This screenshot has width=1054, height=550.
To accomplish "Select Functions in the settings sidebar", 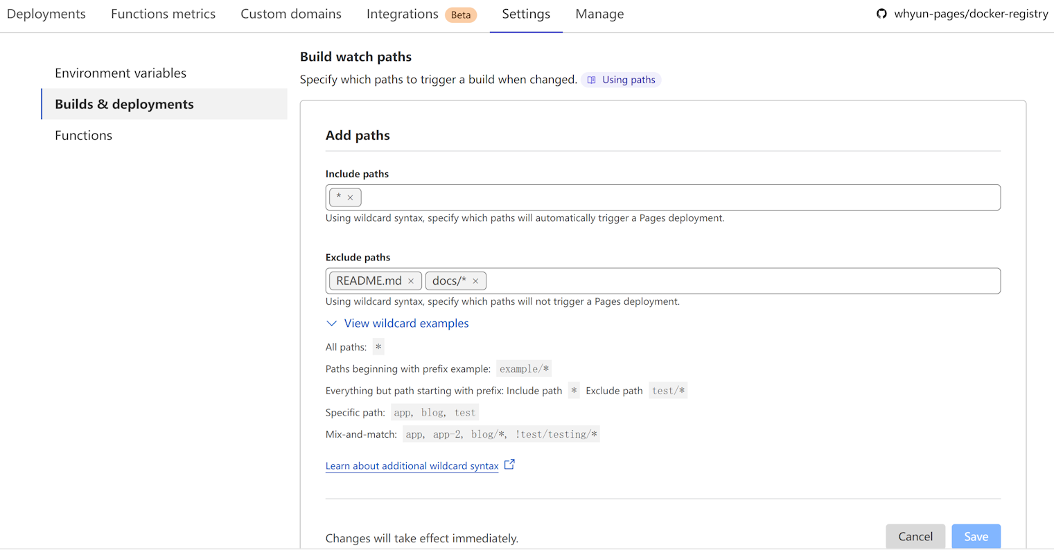I will (x=83, y=135).
